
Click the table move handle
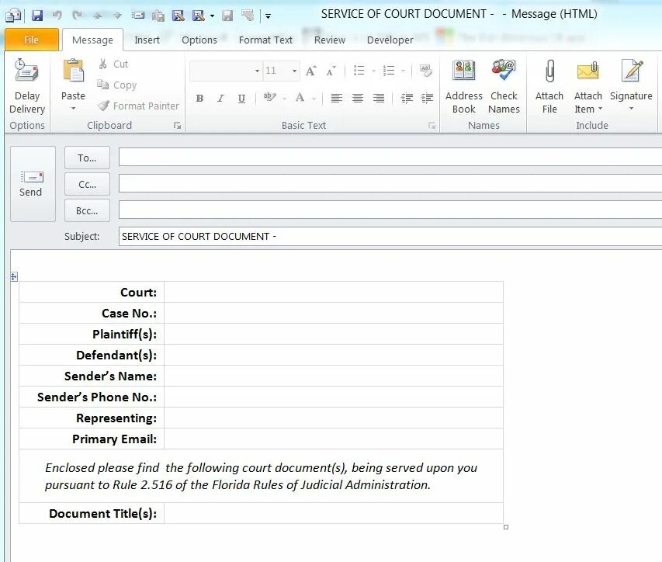tap(14, 277)
